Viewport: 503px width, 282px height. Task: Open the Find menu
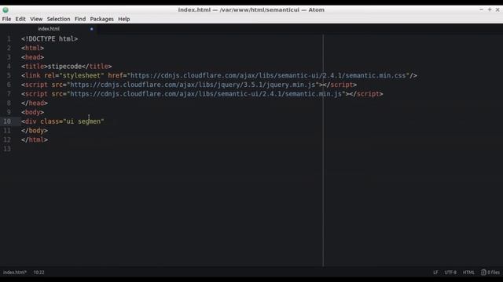(80, 19)
